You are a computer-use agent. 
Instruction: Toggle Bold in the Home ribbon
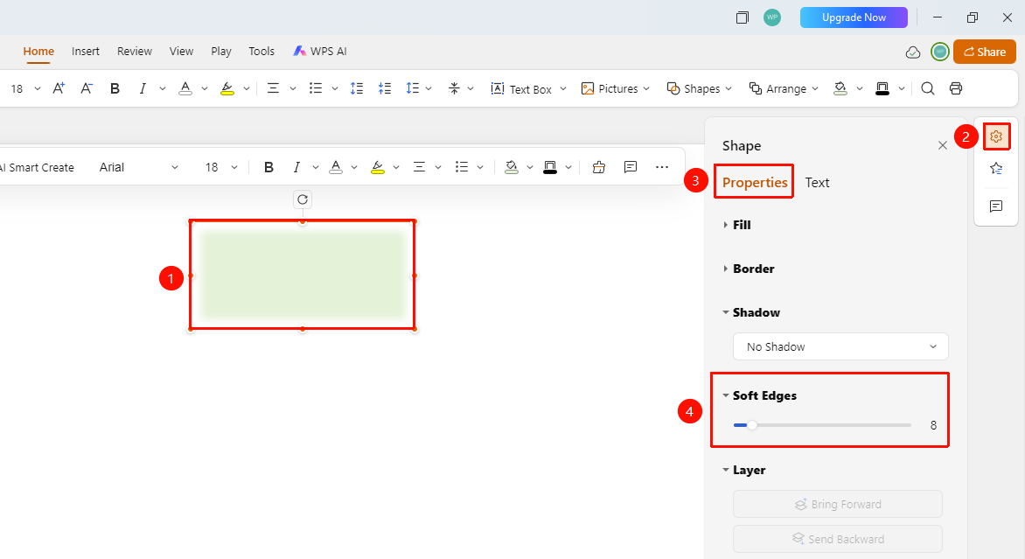115,88
